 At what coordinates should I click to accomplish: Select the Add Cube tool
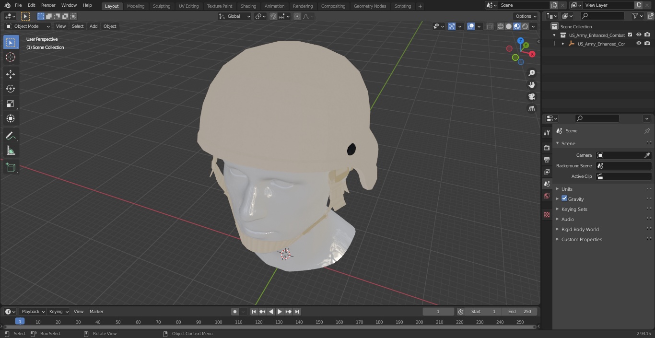[x=11, y=168]
